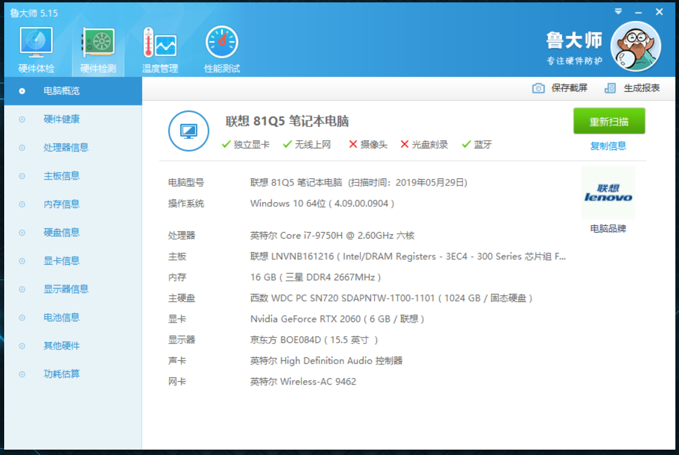The width and height of the screenshot is (679, 455).
Task: Close the 鲁大师 window
Action: point(659,12)
